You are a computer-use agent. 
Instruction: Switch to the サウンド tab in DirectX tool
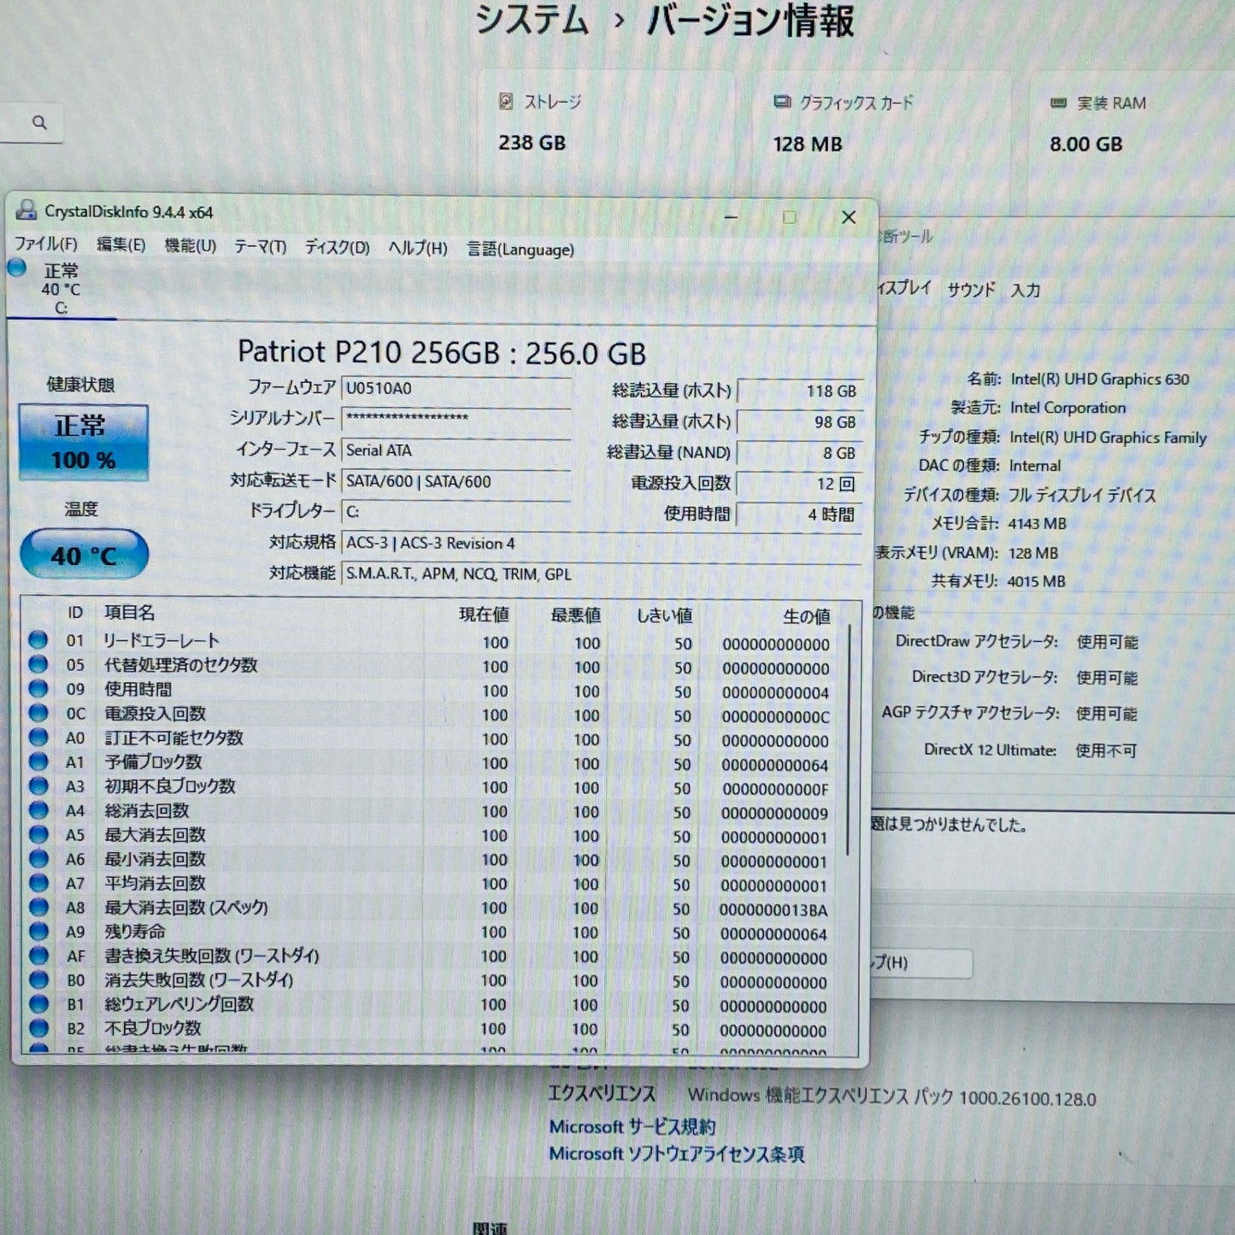click(971, 291)
